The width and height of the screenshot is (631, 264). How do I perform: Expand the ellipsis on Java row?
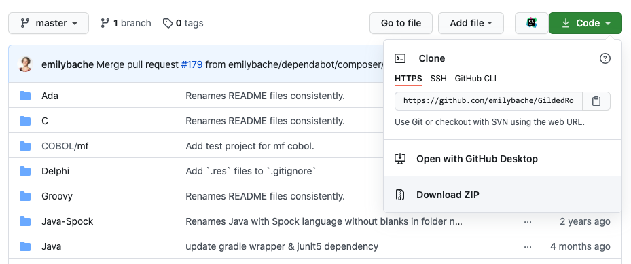tap(528, 246)
